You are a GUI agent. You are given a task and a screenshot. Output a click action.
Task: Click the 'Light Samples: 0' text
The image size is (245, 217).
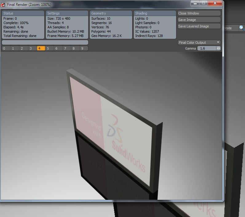click(147, 23)
